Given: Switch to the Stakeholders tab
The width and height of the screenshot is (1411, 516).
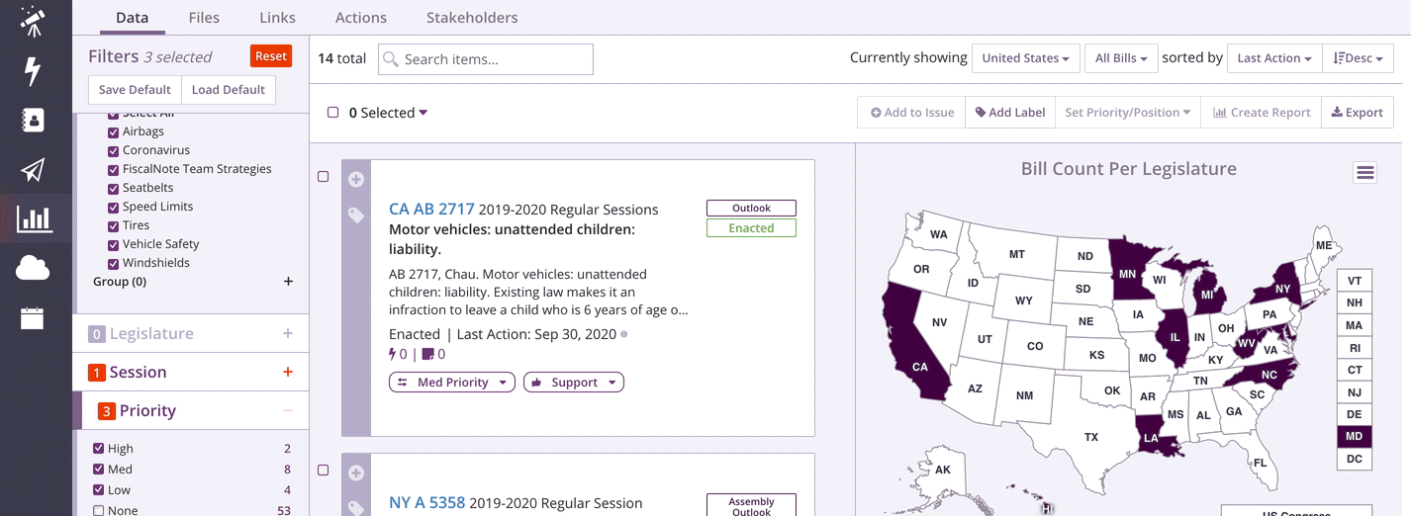Looking at the screenshot, I should (472, 18).
